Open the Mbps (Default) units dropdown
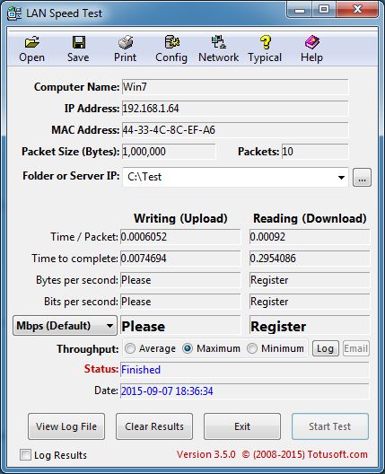The width and height of the screenshot is (385, 474). (65, 326)
